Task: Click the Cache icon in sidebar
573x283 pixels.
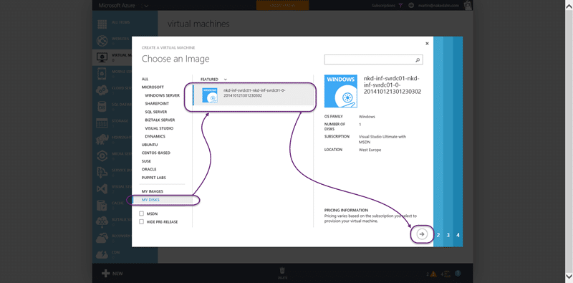Action: point(102,206)
